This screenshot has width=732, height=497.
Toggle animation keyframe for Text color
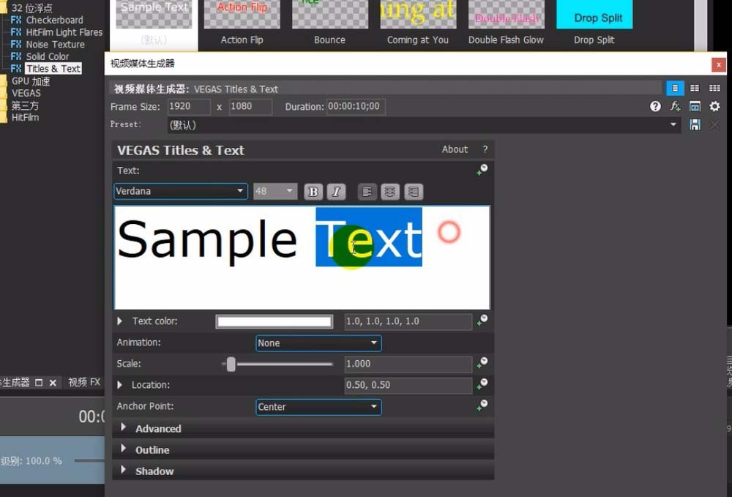point(482,320)
